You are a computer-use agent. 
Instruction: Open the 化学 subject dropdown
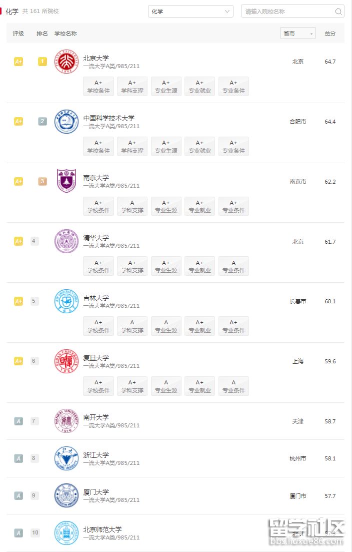[190, 12]
